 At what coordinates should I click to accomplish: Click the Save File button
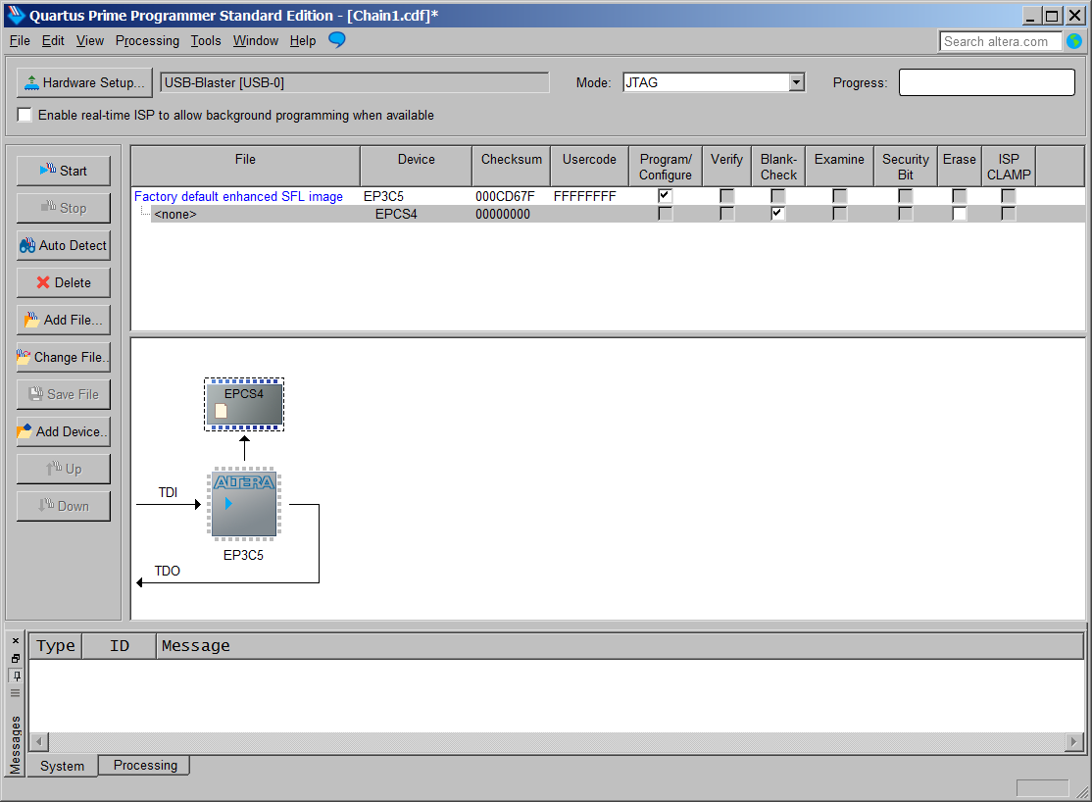tap(64, 394)
